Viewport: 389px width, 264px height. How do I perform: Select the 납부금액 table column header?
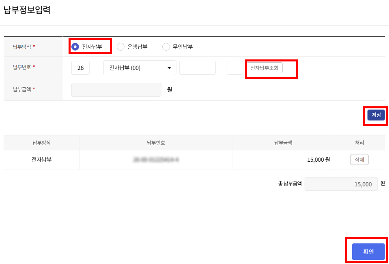283,143
